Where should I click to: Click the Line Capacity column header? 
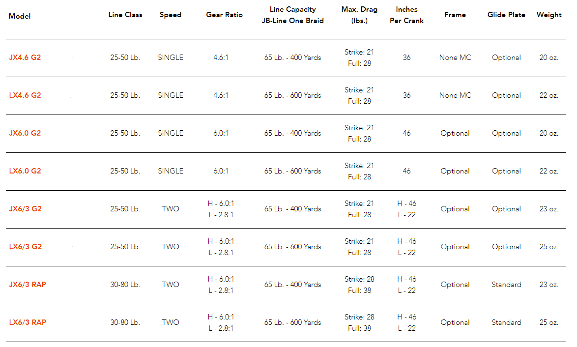point(293,15)
